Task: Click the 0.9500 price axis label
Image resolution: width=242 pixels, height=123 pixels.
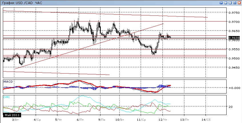Action: 234,58
